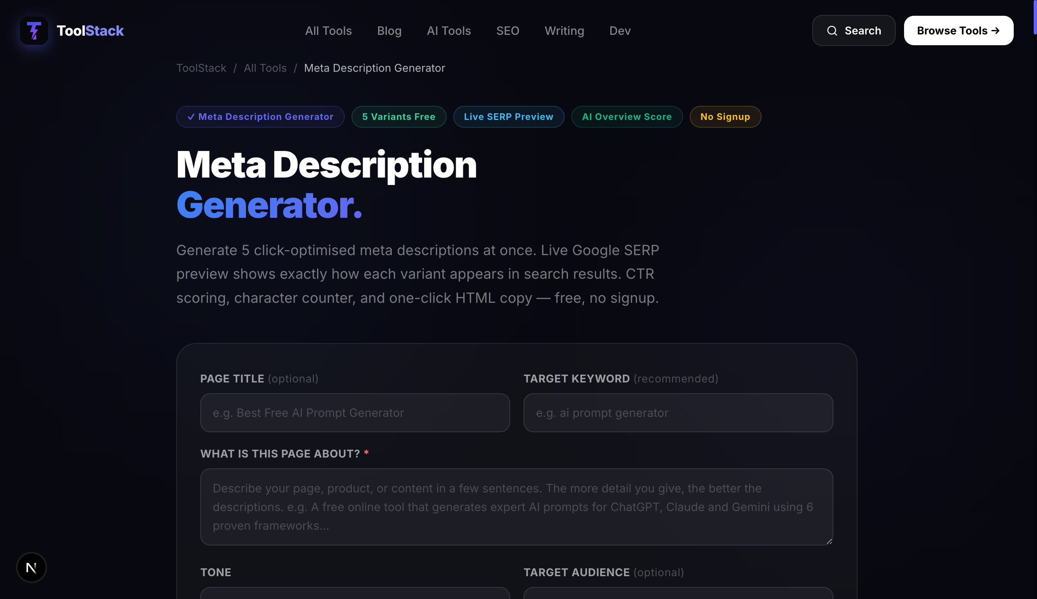The height and width of the screenshot is (599, 1037).
Task: Open the All Tools nav item
Action: 328,31
